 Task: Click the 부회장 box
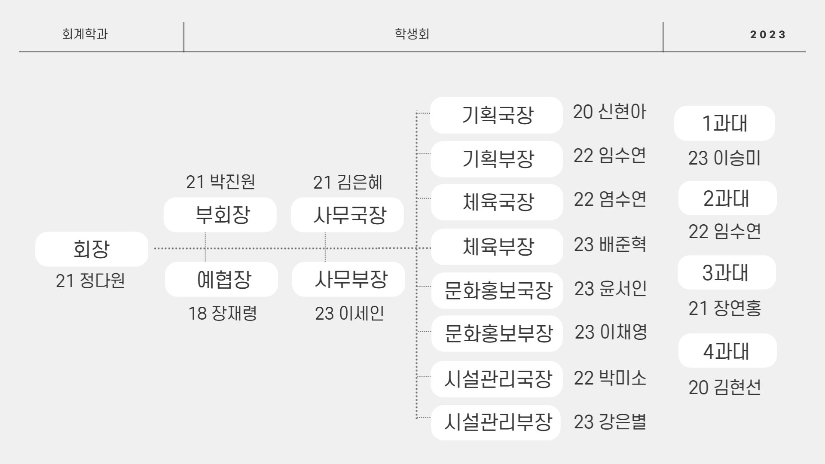tap(220, 215)
